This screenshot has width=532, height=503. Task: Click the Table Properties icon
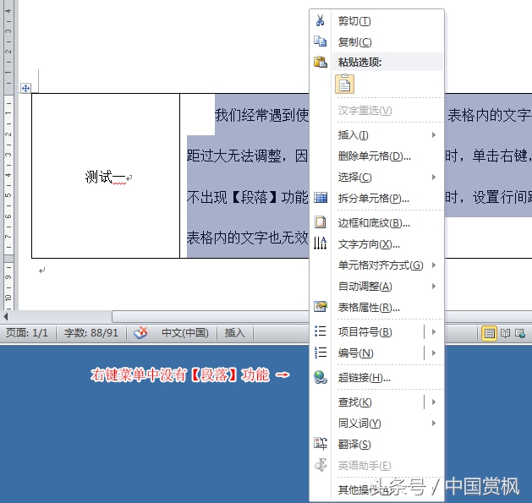coord(321,307)
